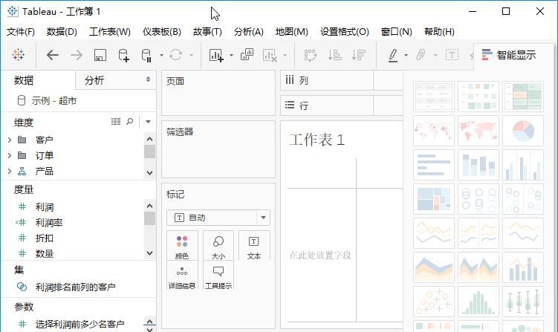Image resolution: width=558 pixels, height=332 pixels.
Task: Select the pie chart thumbnail
Action: pos(523,131)
